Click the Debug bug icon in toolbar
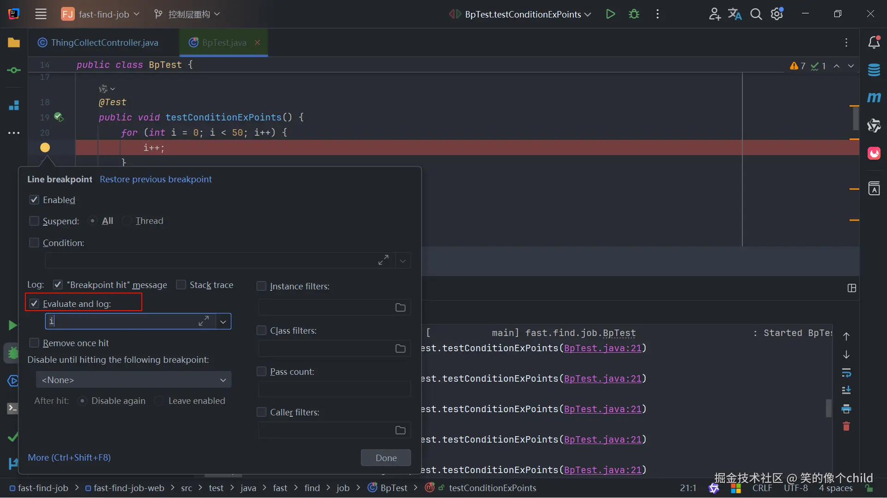The image size is (887, 498). click(x=634, y=14)
